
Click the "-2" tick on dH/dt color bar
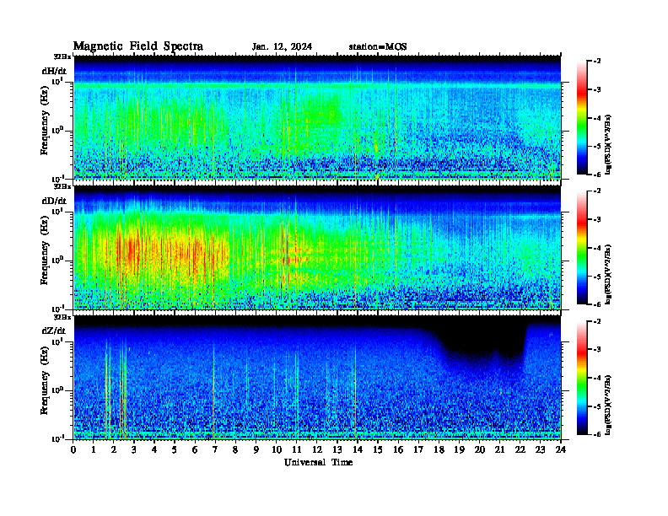596,62
